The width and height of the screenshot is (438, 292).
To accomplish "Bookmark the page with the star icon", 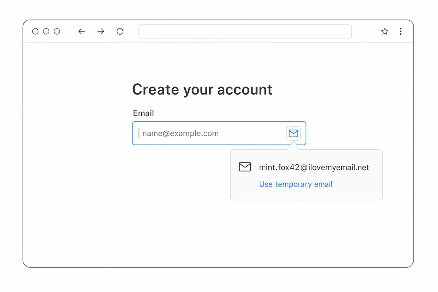I will [385, 31].
